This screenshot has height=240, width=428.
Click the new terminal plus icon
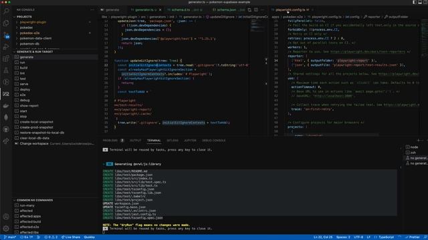tap(419, 141)
